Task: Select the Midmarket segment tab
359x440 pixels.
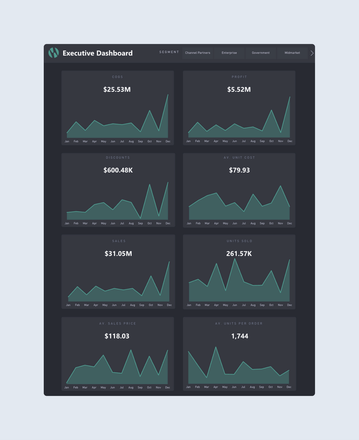Action: click(x=292, y=53)
